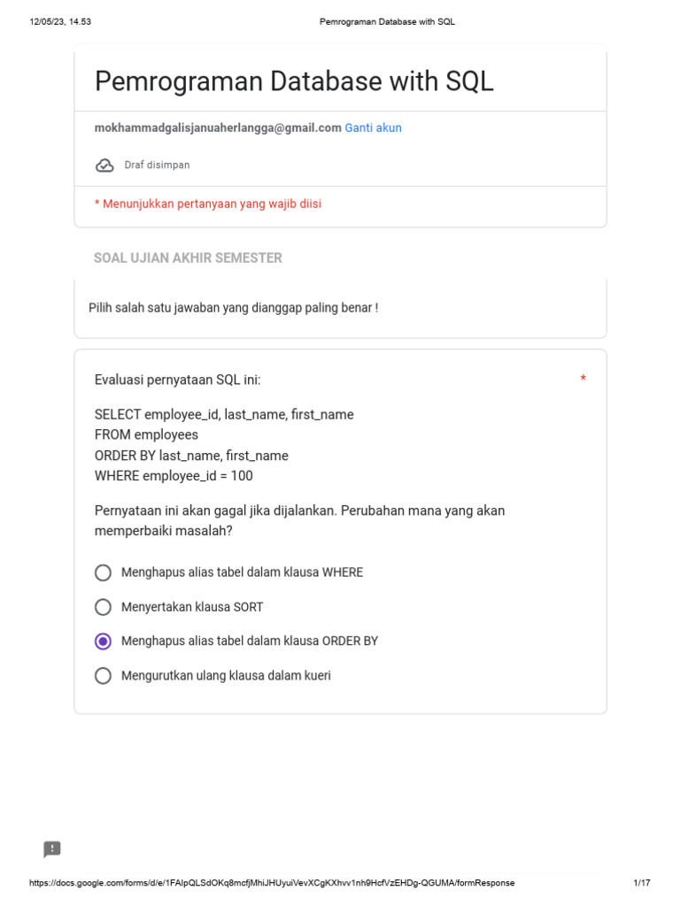Click the red required asterisk on question
This screenshot has height=906, width=680.
[x=583, y=379]
